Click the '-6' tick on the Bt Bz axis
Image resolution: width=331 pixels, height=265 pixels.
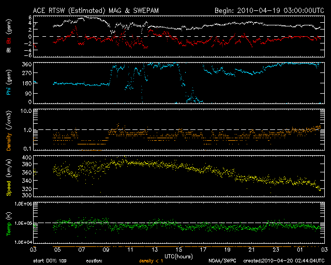[x=28, y=55]
